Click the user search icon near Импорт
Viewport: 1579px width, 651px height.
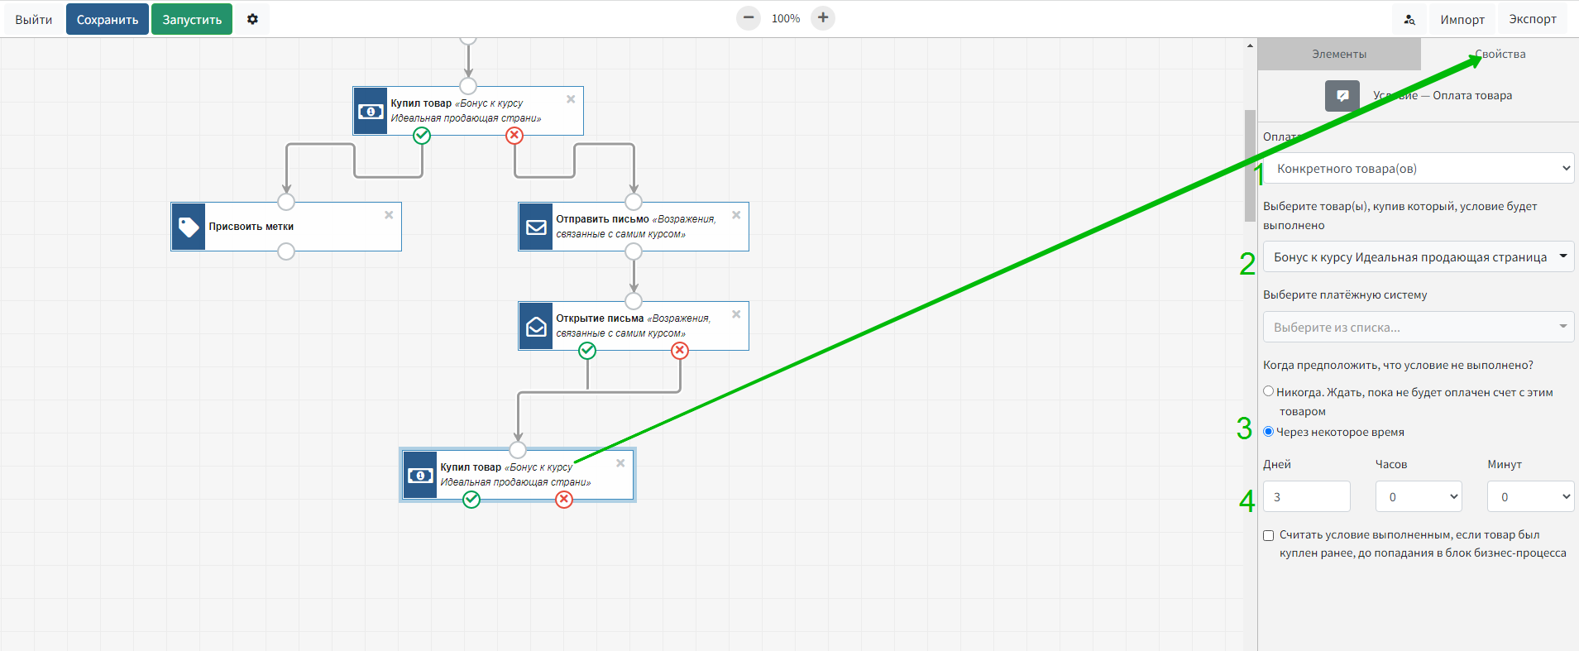click(1409, 19)
